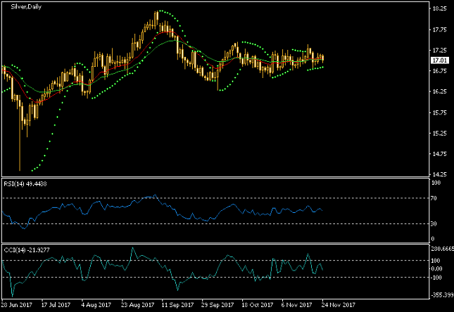Select the current price label 17.01
The height and width of the screenshot is (312, 454).
(x=440, y=60)
